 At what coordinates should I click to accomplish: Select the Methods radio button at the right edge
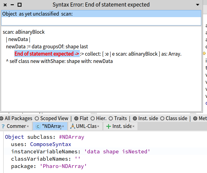pos(195,118)
